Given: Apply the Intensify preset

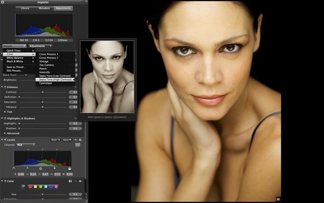Looking at the screenshot, I should (55, 72).
